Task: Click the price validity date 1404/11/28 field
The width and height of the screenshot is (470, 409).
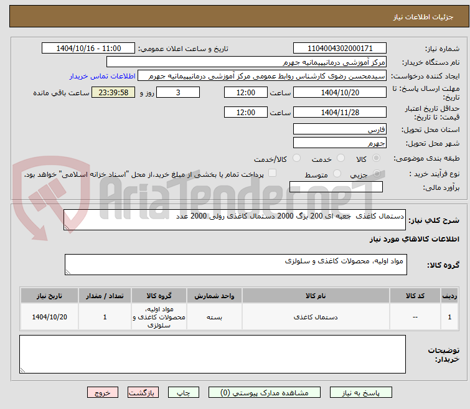Action: click(340, 112)
